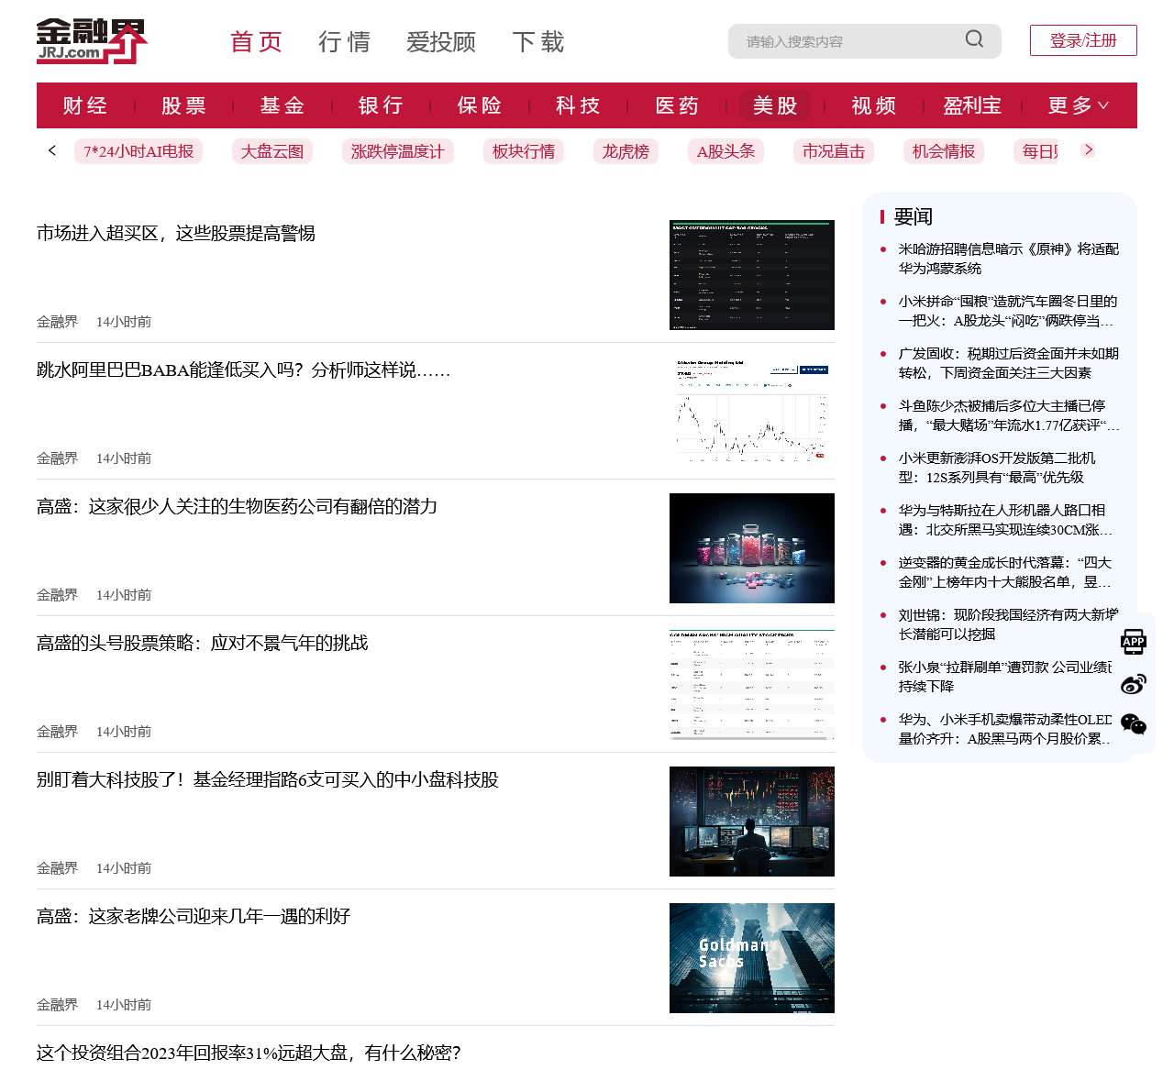
Task: Open the 爱投顾 tab
Action: 441,42
